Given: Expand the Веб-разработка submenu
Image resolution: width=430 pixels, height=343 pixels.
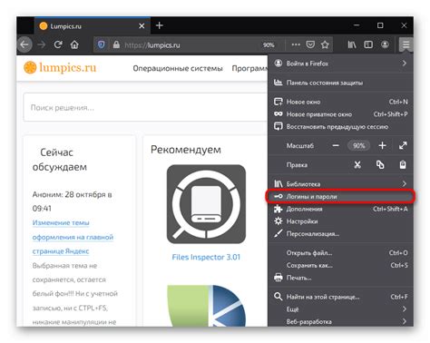Looking at the screenshot, I should [x=340, y=321].
